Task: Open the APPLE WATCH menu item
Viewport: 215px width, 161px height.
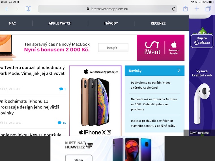Action: [60, 23]
